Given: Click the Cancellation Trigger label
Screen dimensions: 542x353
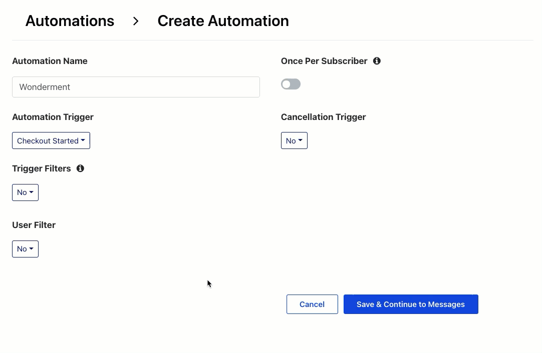Looking at the screenshot, I should [323, 117].
